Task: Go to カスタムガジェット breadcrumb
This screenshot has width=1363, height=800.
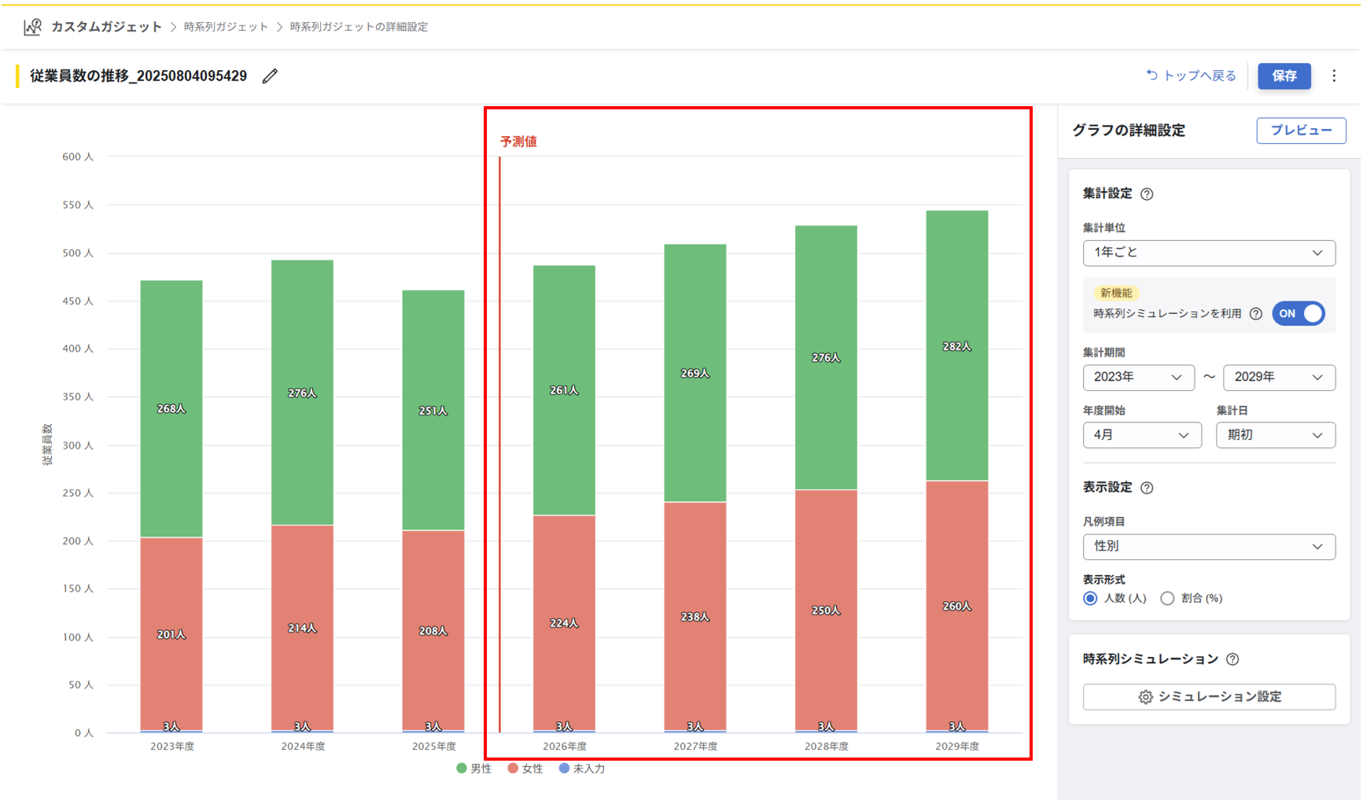Action: click(106, 27)
